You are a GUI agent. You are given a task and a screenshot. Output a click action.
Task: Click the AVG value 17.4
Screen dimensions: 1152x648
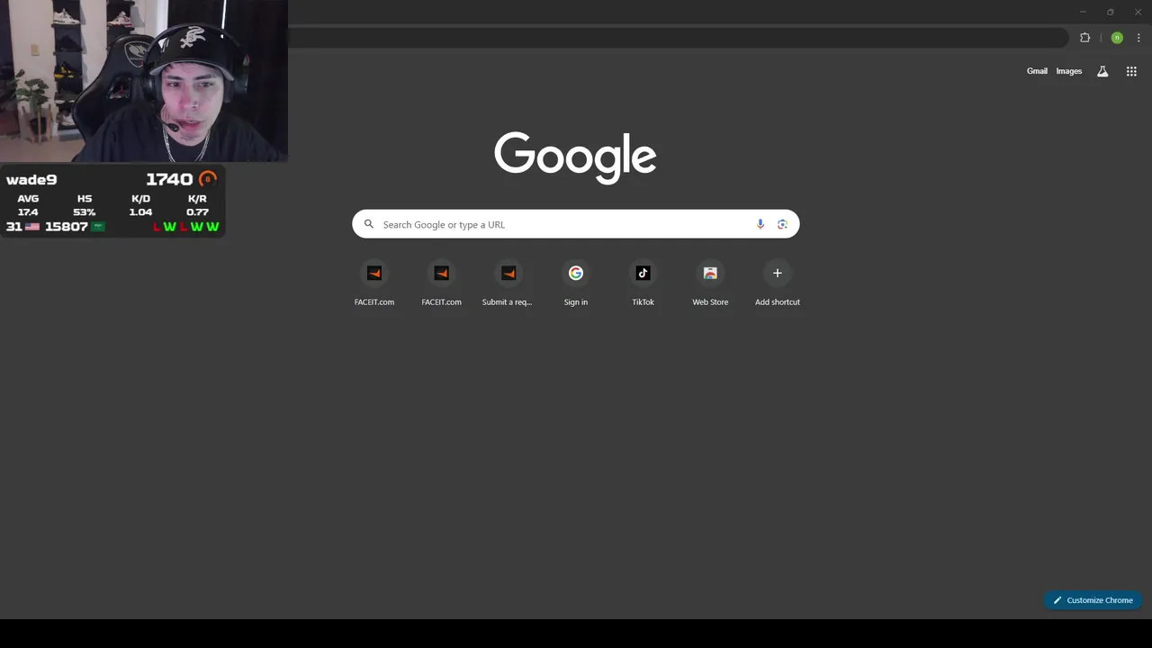coord(28,212)
